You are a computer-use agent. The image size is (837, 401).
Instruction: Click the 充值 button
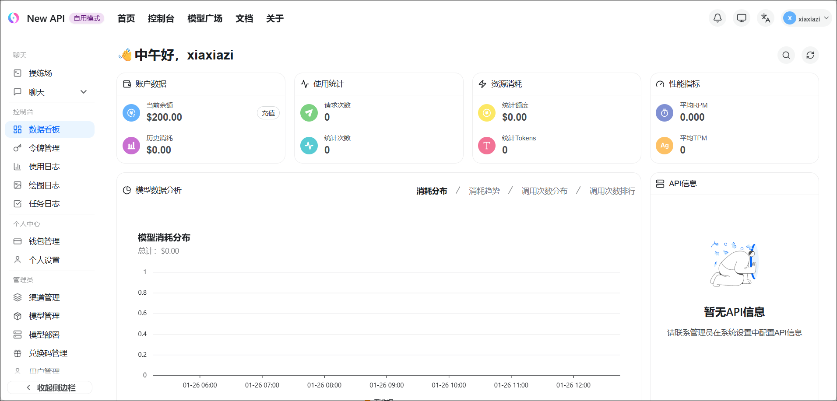pos(268,113)
